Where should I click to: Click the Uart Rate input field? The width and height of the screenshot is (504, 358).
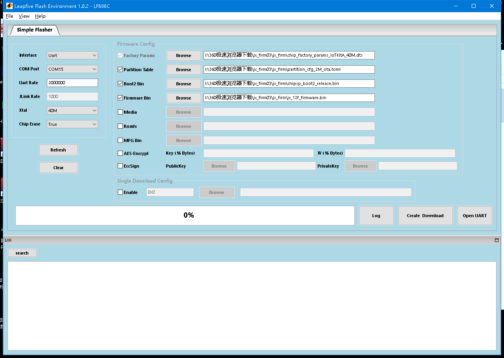(72, 83)
